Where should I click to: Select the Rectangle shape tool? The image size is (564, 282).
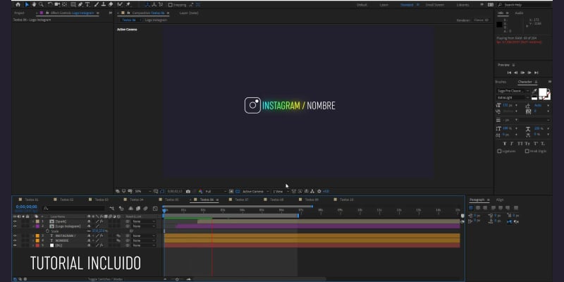(x=73, y=5)
